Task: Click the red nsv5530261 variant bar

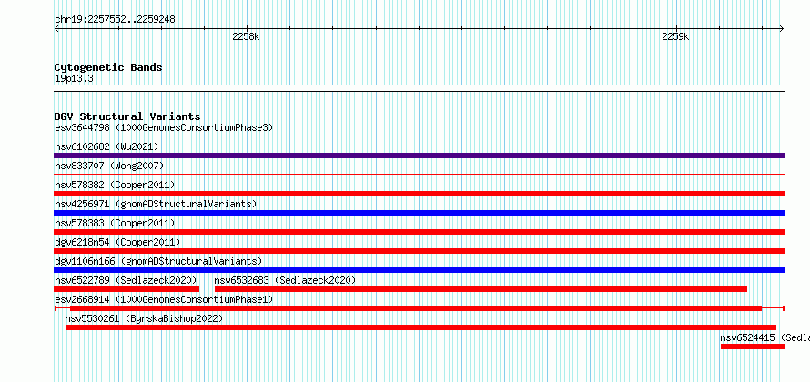Action: click(x=421, y=327)
